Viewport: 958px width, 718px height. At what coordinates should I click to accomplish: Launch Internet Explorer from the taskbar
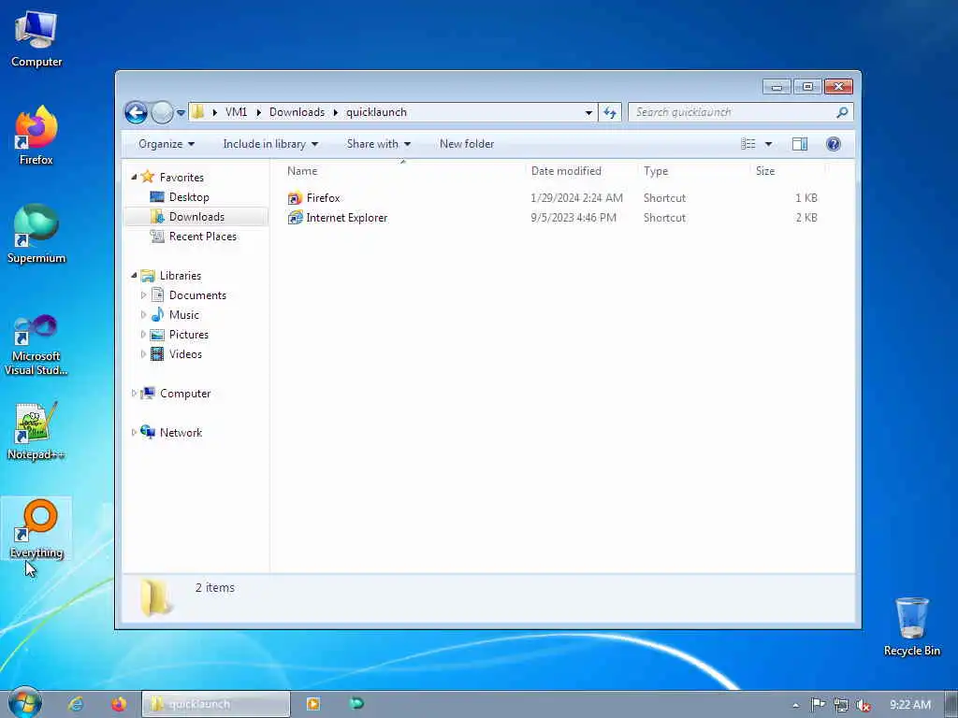click(76, 704)
